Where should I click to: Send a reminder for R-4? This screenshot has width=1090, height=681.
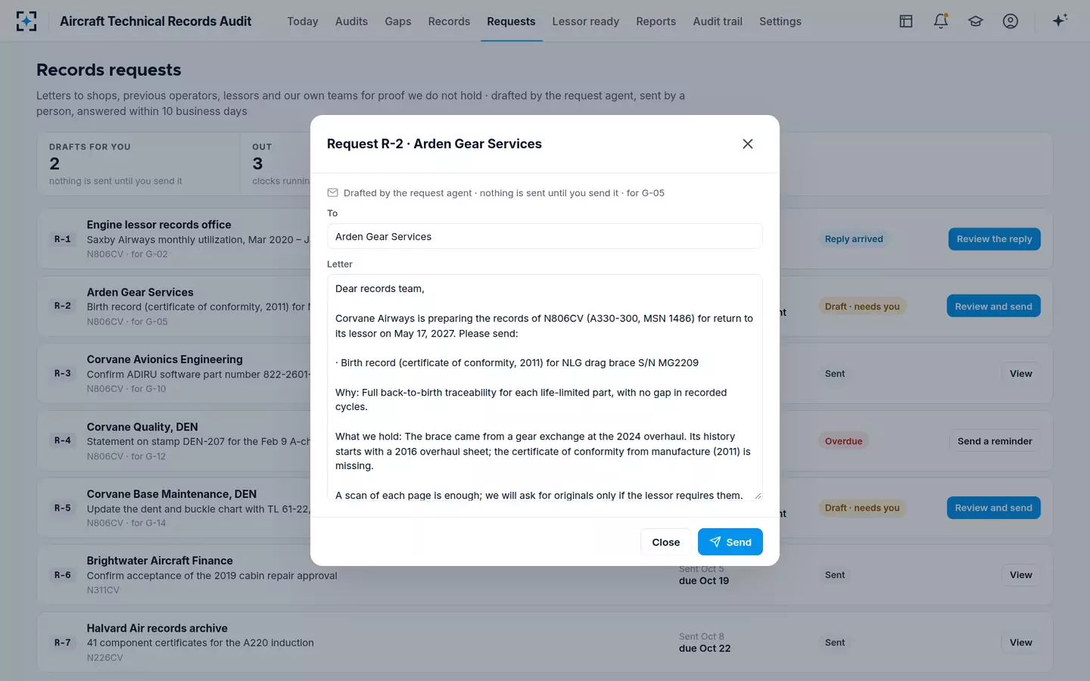click(995, 441)
